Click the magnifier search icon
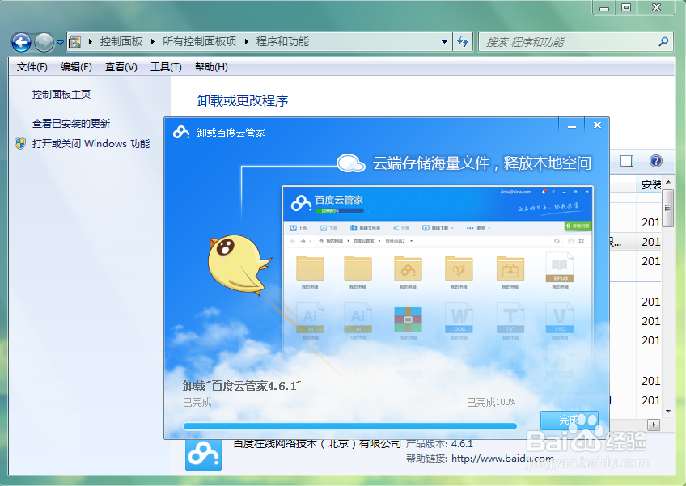 pos(663,42)
